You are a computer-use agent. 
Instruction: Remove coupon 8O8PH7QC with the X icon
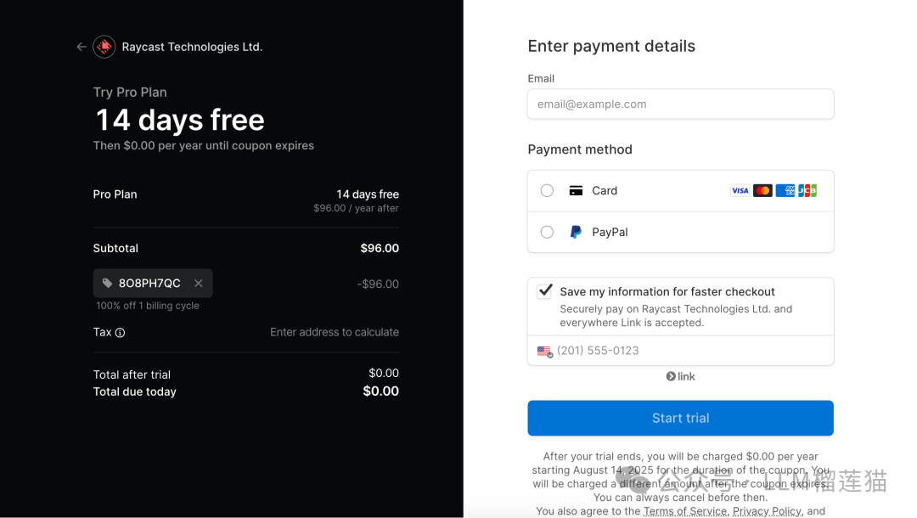(x=198, y=284)
